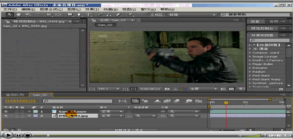This screenshot has height=139, width=293.
Task: Select the Puppet Pin tool
Action: [x=130, y=15]
